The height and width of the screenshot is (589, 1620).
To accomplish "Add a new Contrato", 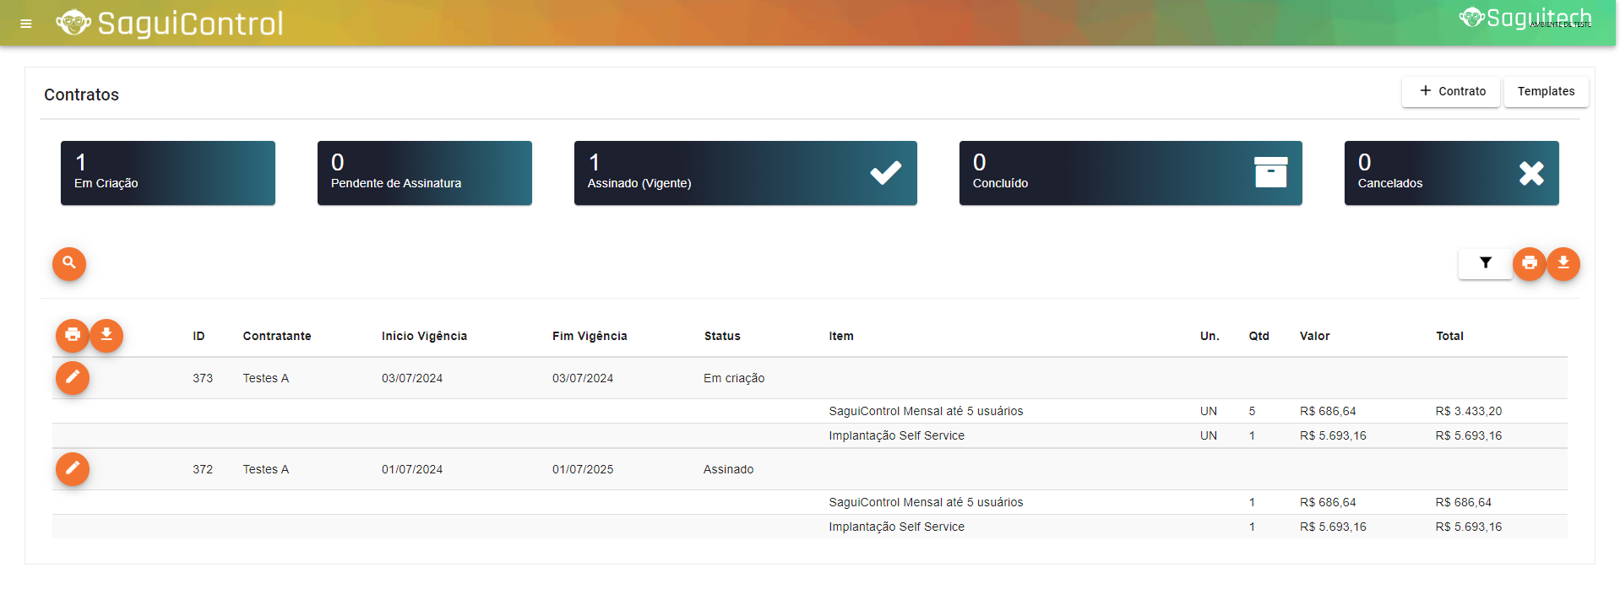I will pos(1450,91).
